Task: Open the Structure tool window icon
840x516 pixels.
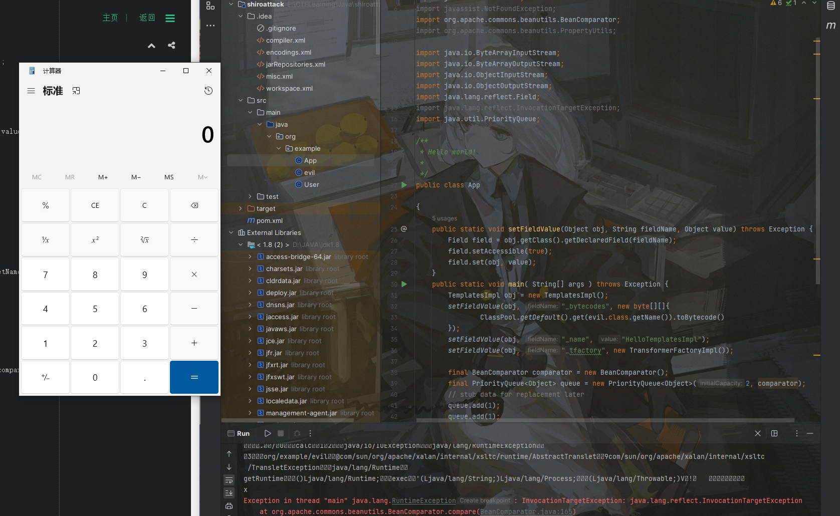Action: [211, 6]
